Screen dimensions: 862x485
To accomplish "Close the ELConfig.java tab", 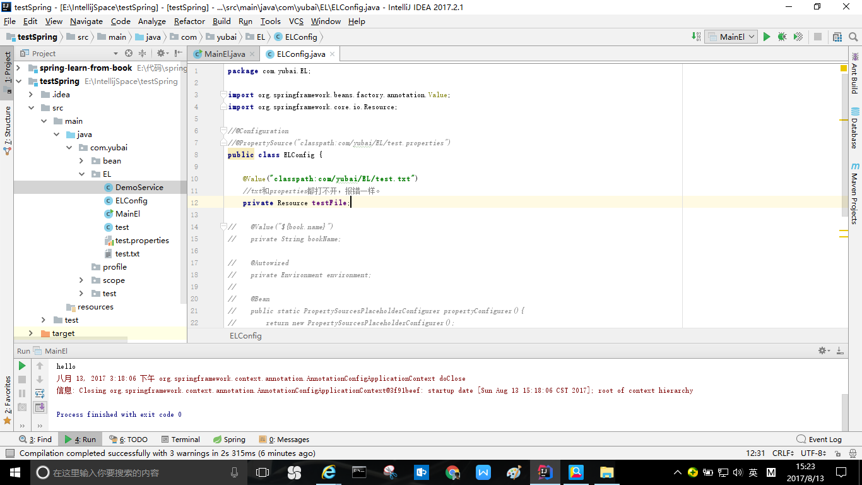I will click(x=332, y=54).
